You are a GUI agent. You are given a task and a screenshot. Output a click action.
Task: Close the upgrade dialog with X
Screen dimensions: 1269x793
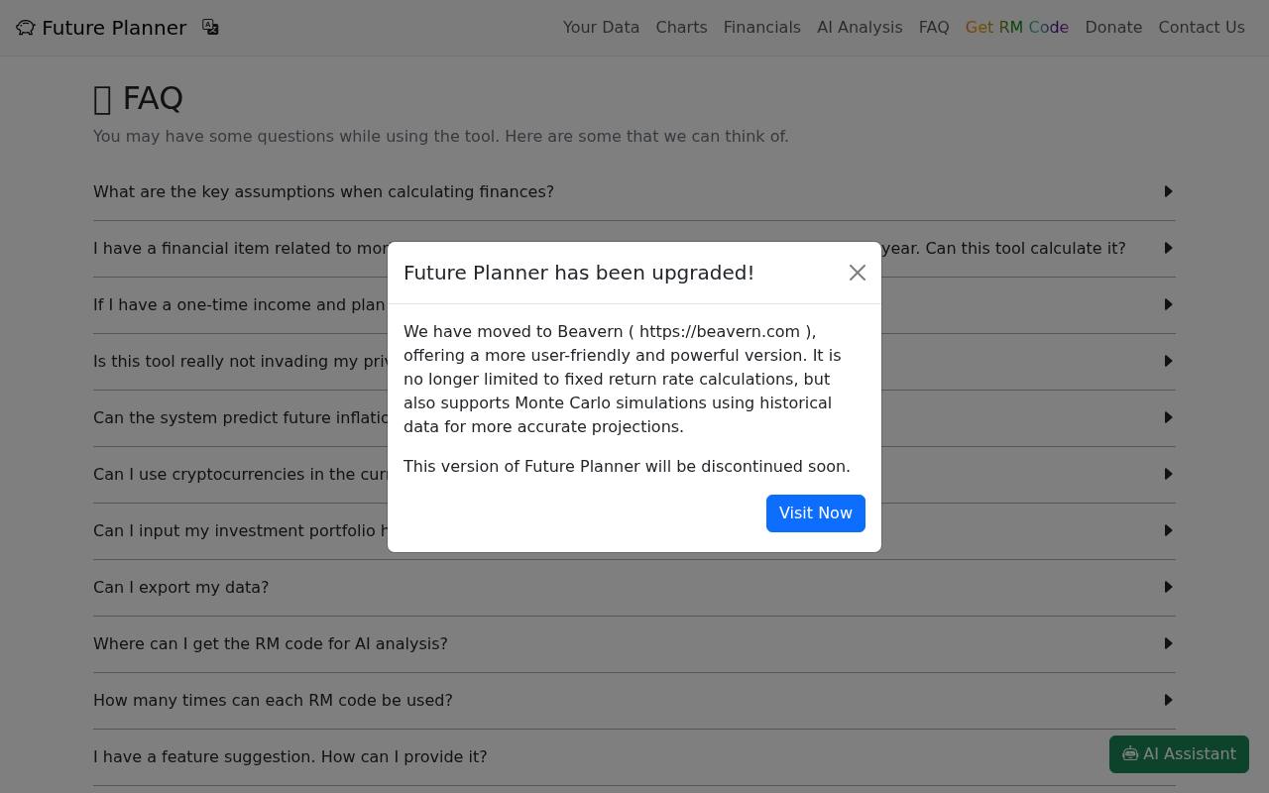(858, 273)
